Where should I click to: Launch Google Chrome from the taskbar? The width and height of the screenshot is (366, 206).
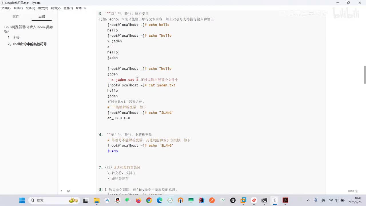pyautogui.click(x=149, y=200)
